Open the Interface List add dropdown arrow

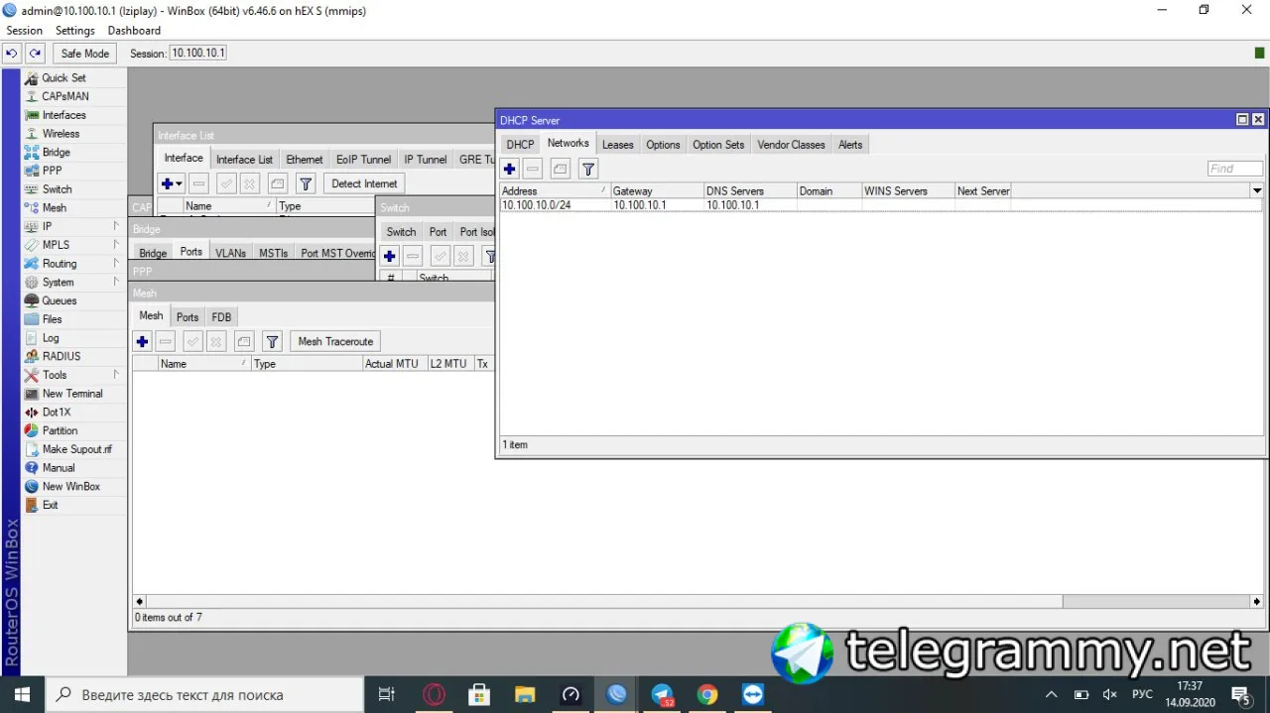tap(180, 183)
